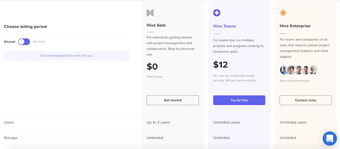Click the Hive Enterprise sunburst icon
The image size is (340, 149).
pos(283,13)
